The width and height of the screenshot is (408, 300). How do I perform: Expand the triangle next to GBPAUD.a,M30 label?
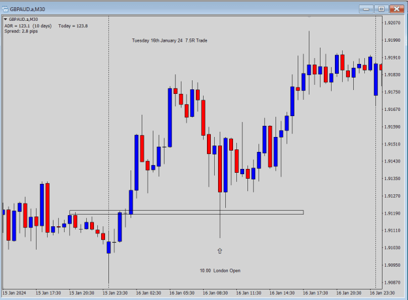click(5, 19)
